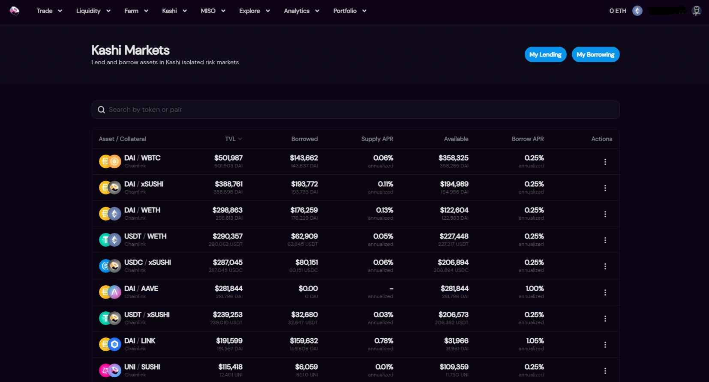Click the $501,987 TVL value
The height and width of the screenshot is (382, 709).
(x=228, y=158)
